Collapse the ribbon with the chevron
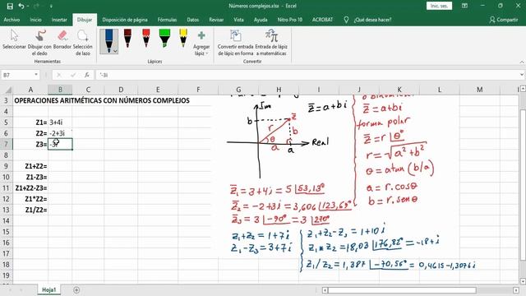The image size is (526, 296). click(x=522, y=62)
